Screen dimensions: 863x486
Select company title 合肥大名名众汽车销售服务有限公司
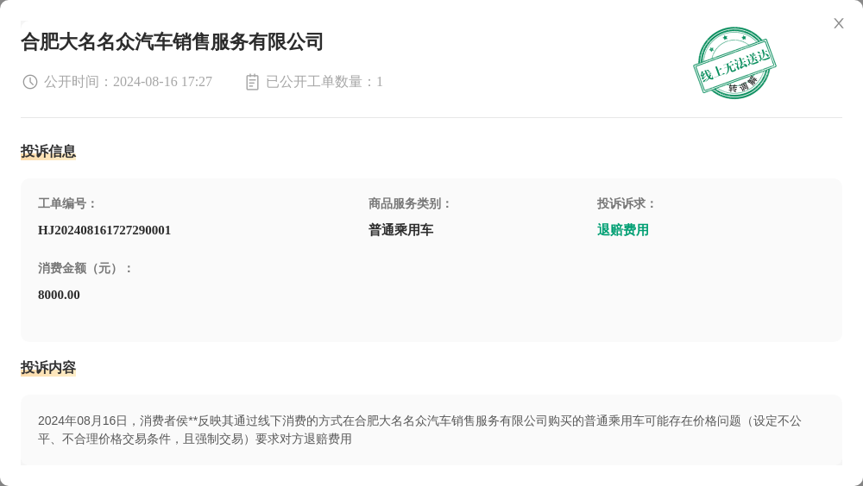(172, 41)
